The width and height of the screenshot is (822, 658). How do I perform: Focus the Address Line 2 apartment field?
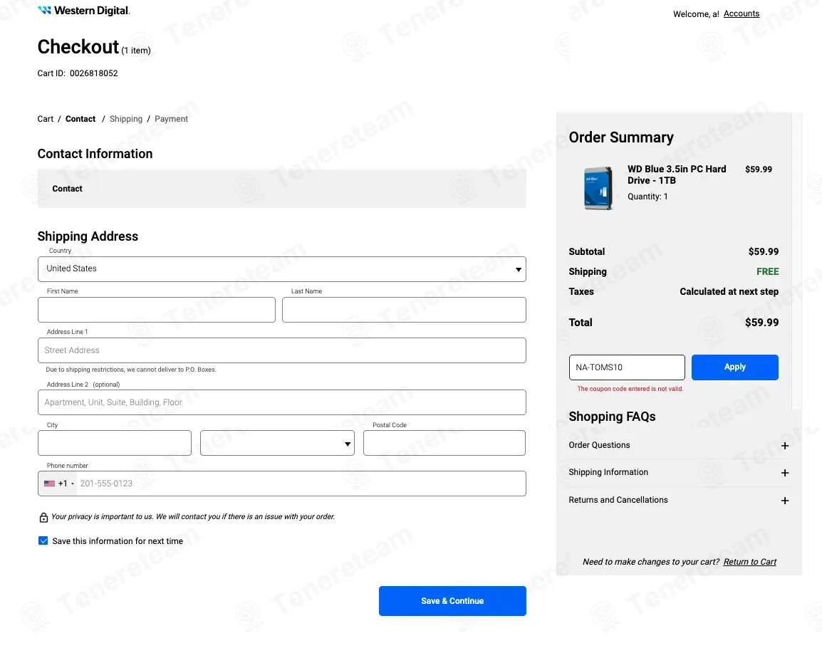pos(282,402)
